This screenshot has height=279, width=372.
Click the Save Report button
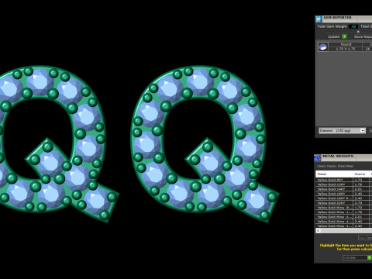pyautogui.click(x=363, y=36)
